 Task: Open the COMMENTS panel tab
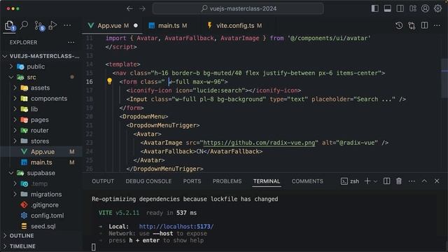(307, 181)
